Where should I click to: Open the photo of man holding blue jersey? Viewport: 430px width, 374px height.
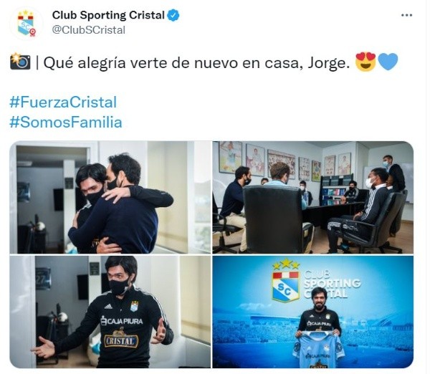pos(313,312)
